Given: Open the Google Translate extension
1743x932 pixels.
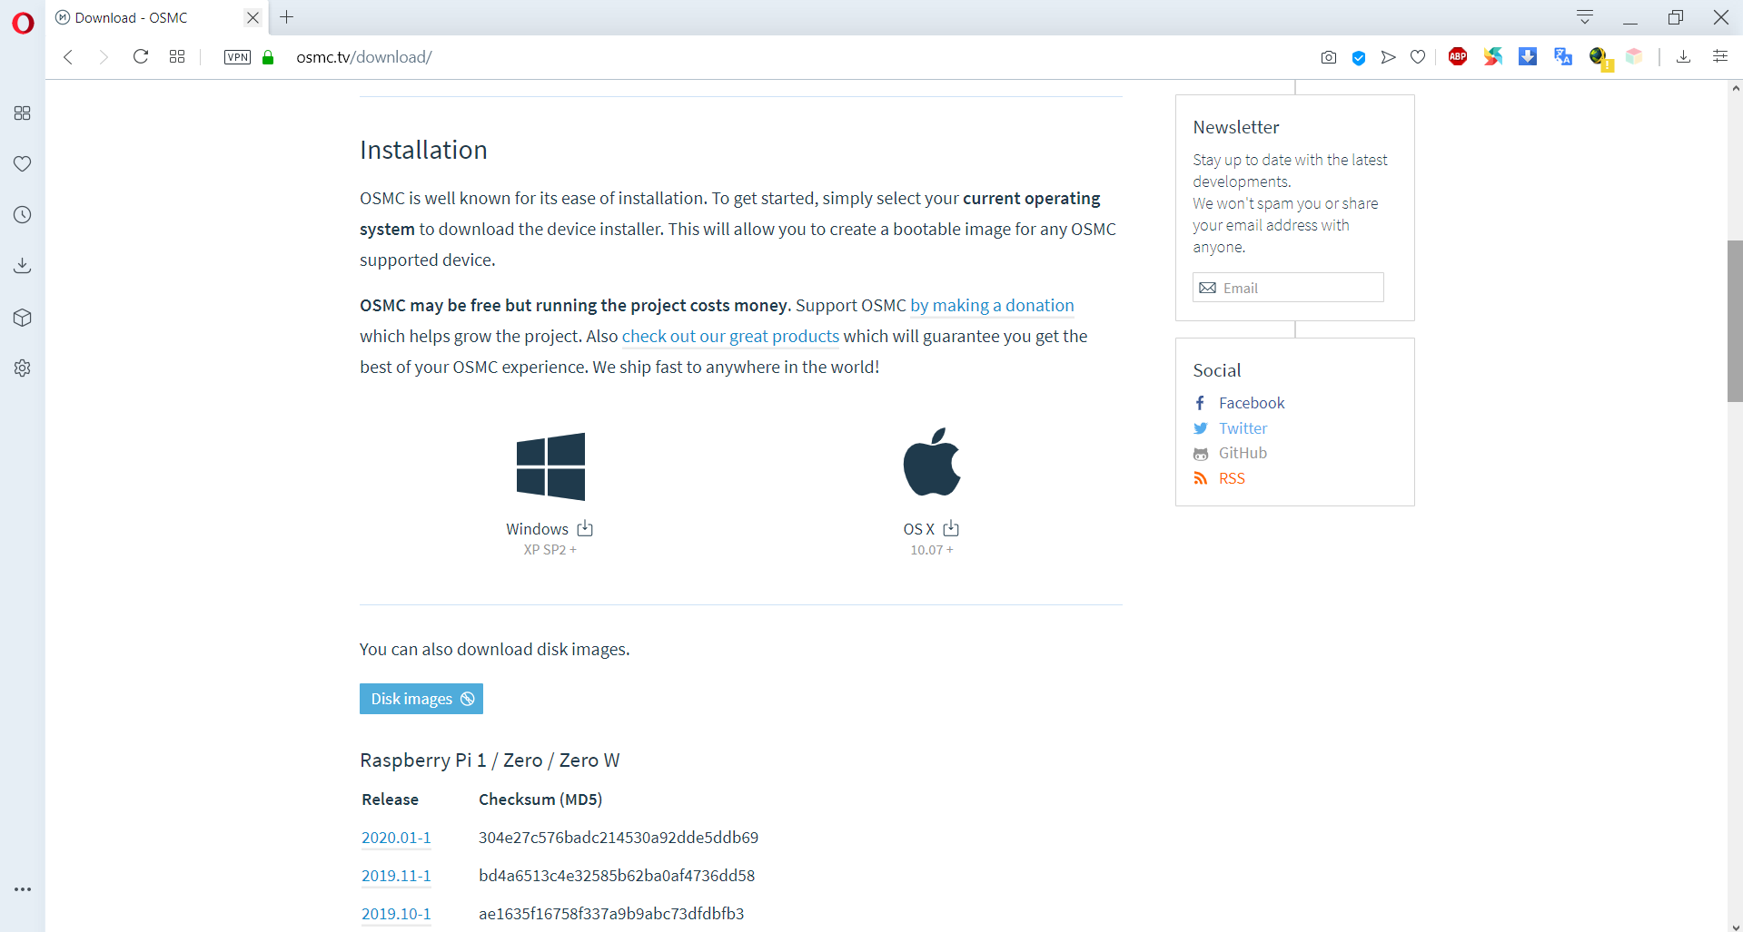Looking at the screenshot, I should point(1562,56).
